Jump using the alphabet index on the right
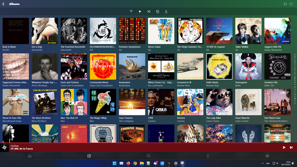 (x=295, y=79)
